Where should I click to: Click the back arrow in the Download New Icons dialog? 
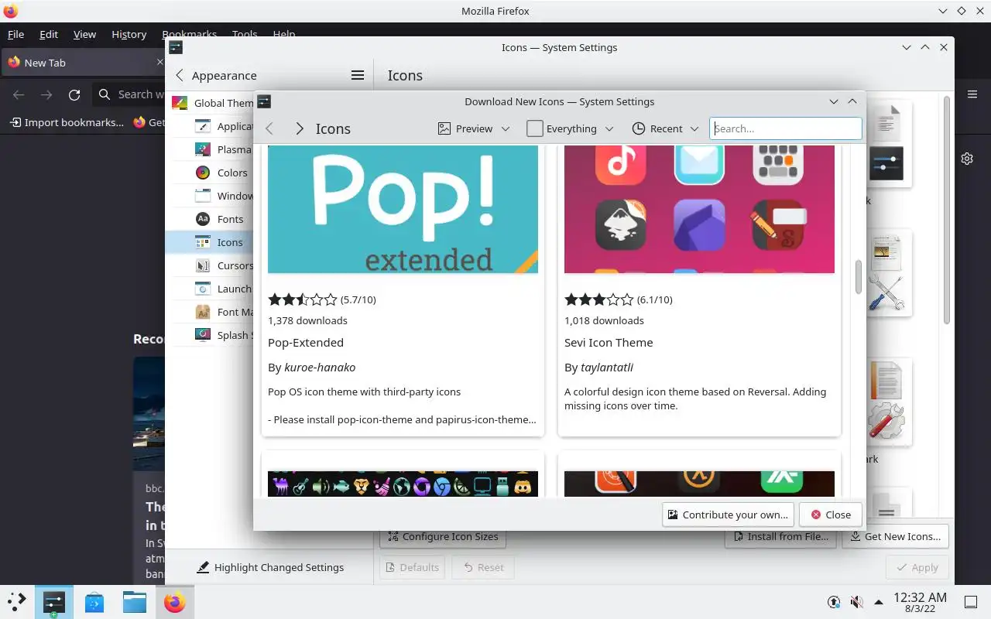tap(269, 128)
